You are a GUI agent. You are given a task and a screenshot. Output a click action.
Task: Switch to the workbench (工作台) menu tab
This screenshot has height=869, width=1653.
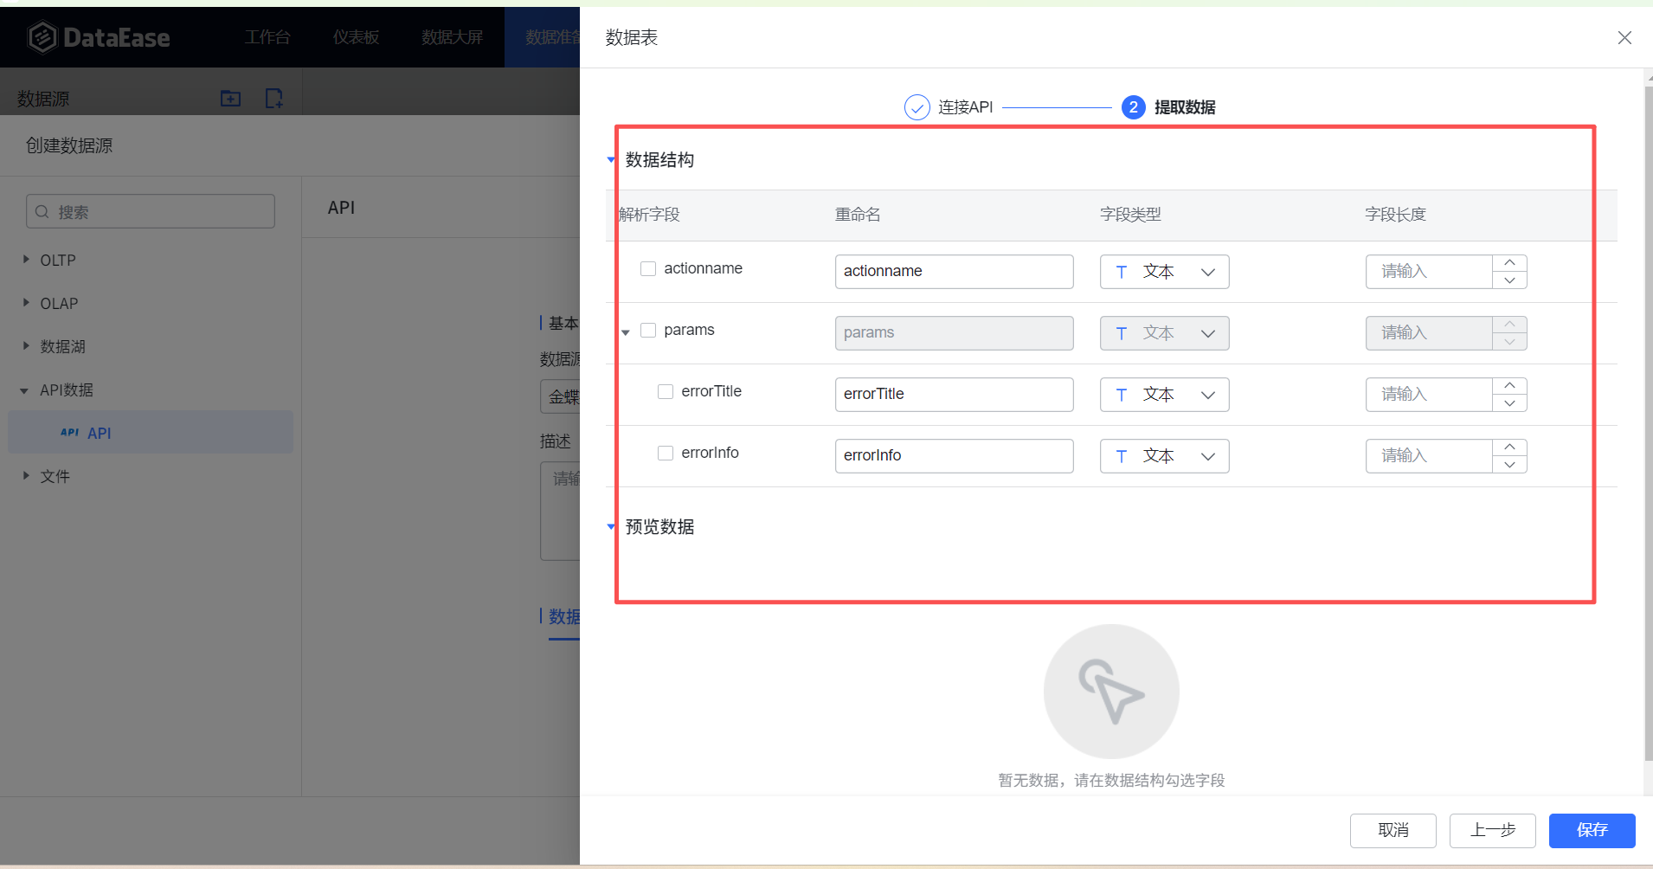(267, 37)
